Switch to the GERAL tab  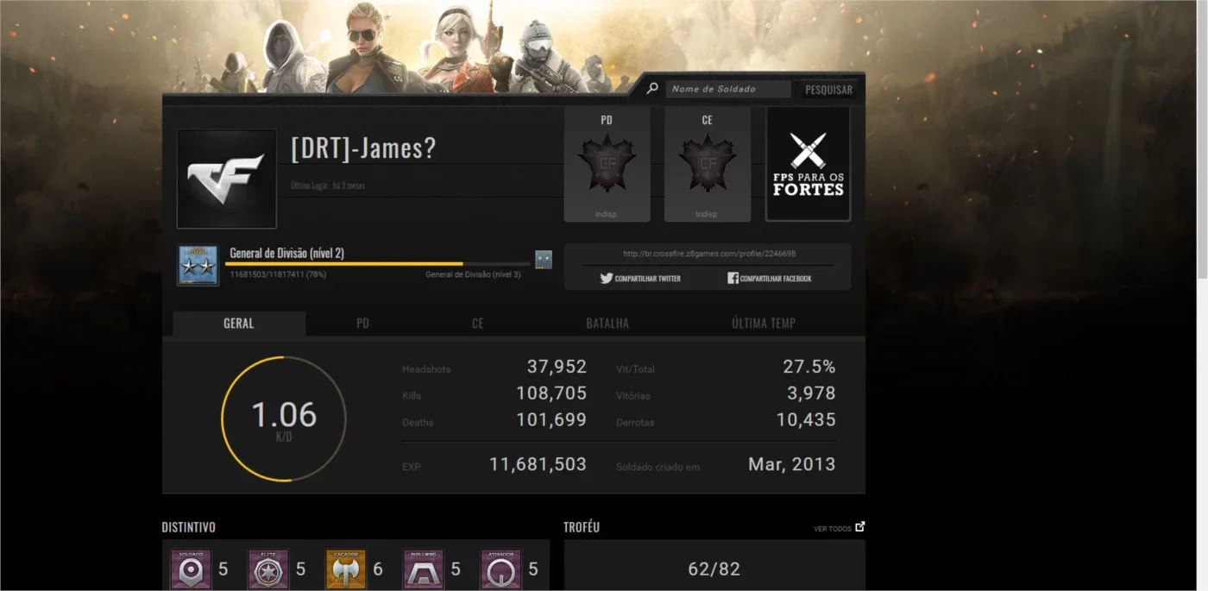click(239, 324)
